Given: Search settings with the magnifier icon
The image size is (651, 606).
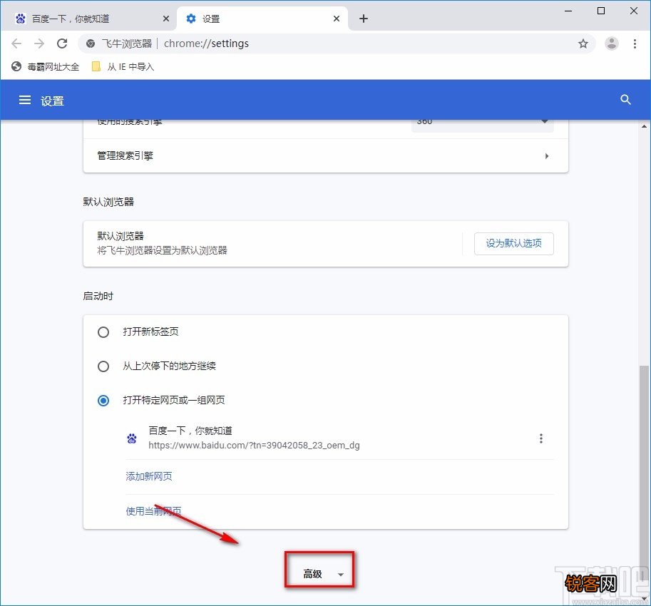Looking at the screenshot, I should 625,100.
